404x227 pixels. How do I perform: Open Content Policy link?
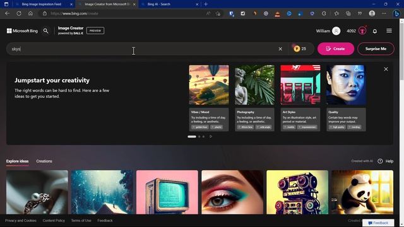pos(54,221)
